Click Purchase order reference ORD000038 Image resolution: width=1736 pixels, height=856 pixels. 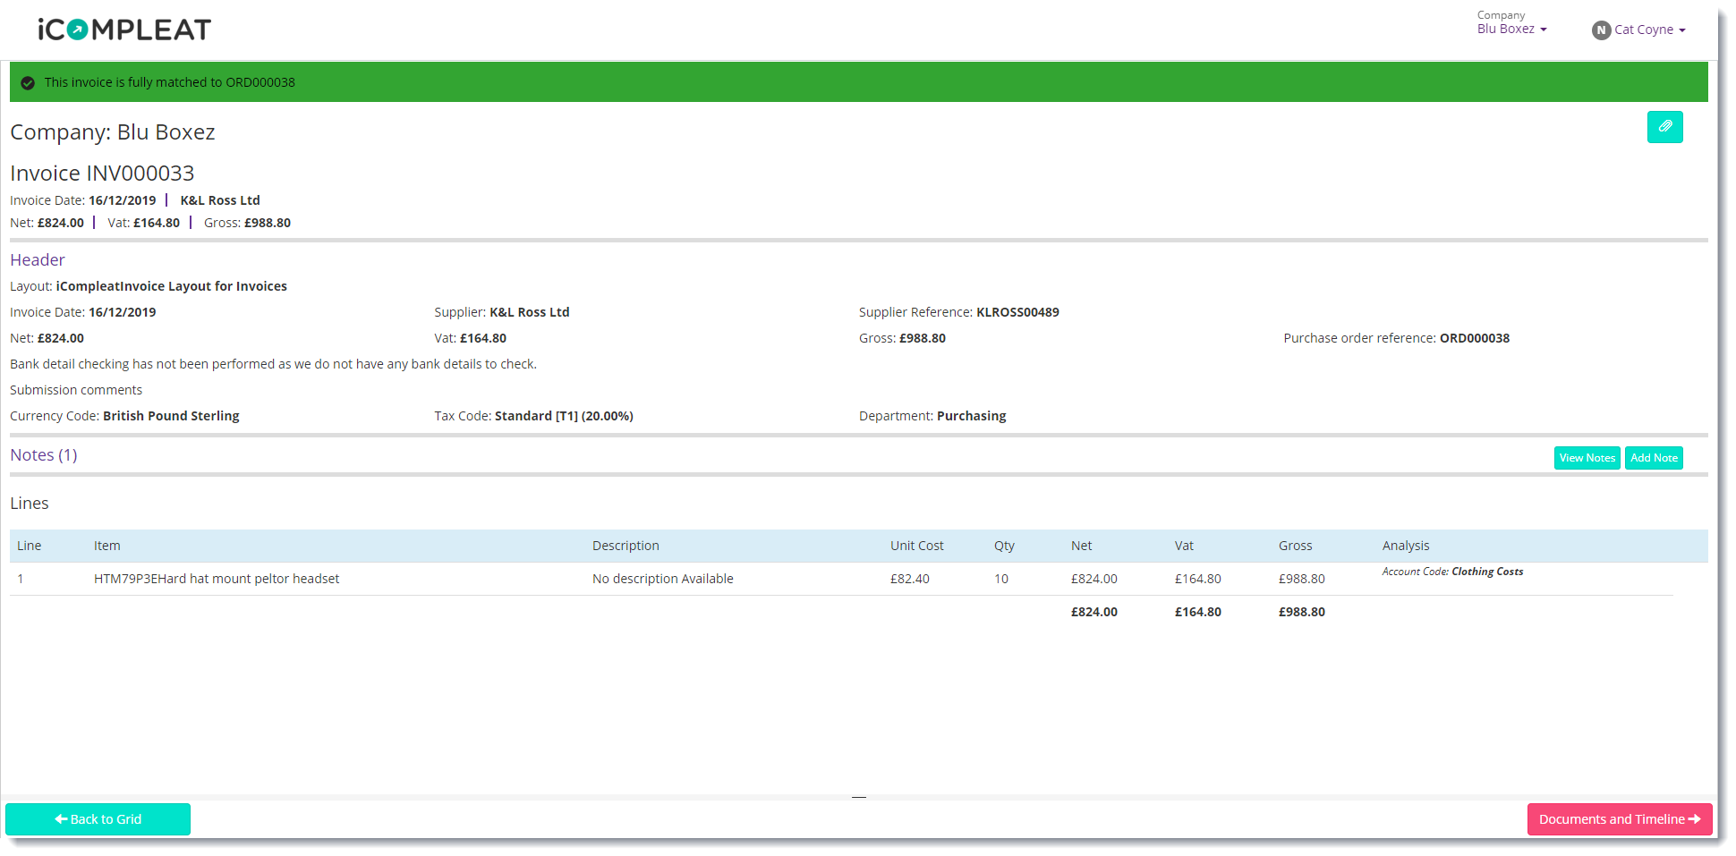tap(1397, 338)
